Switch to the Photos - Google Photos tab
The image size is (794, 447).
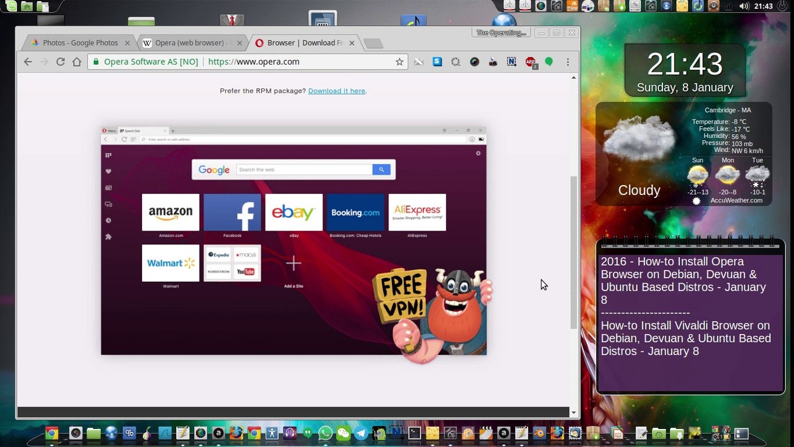[81, 43]
